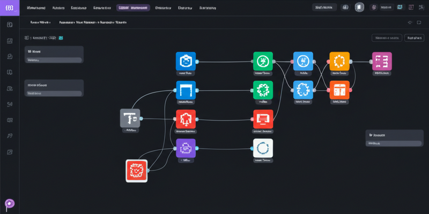Select the red node with the white border
Screen dimensions: 429x214
(136, 171)
